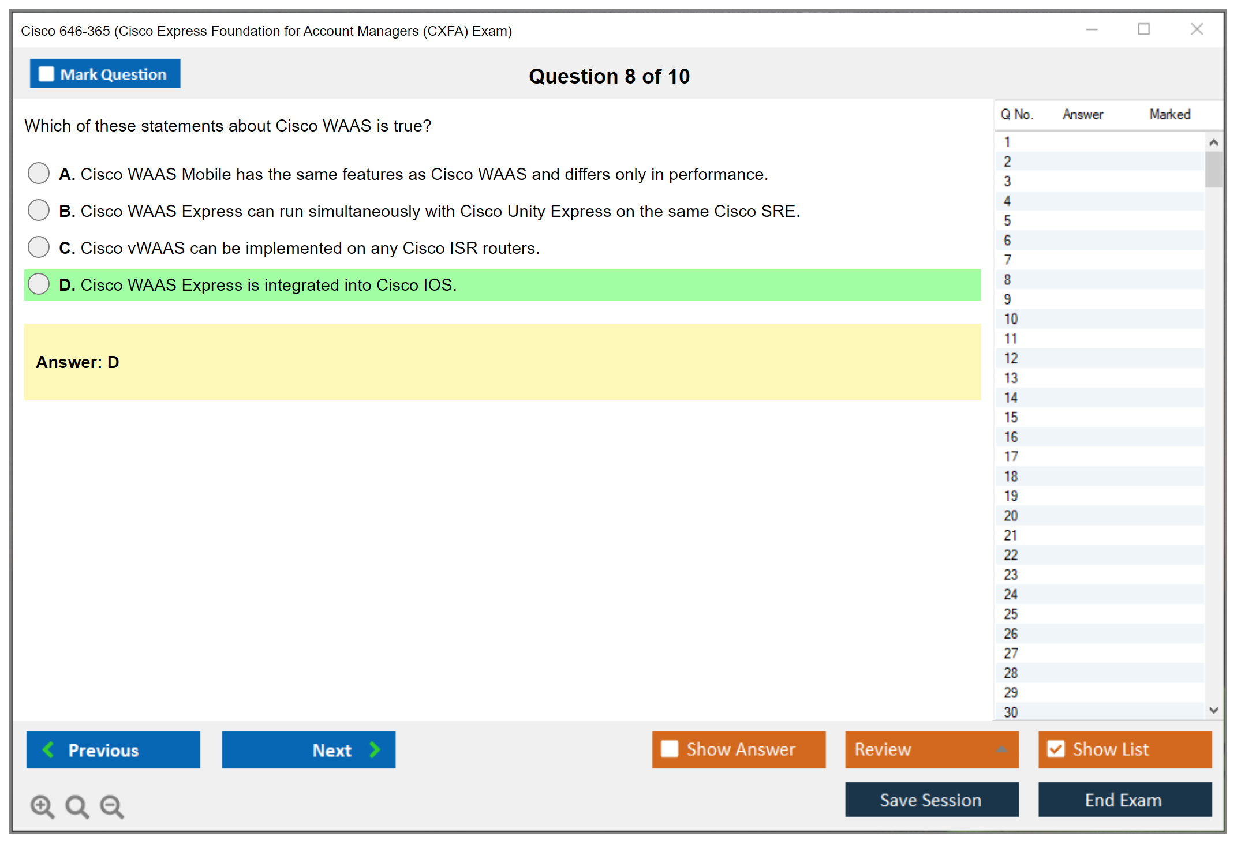Click the green left arrow on Previous

tap(48, 749)
